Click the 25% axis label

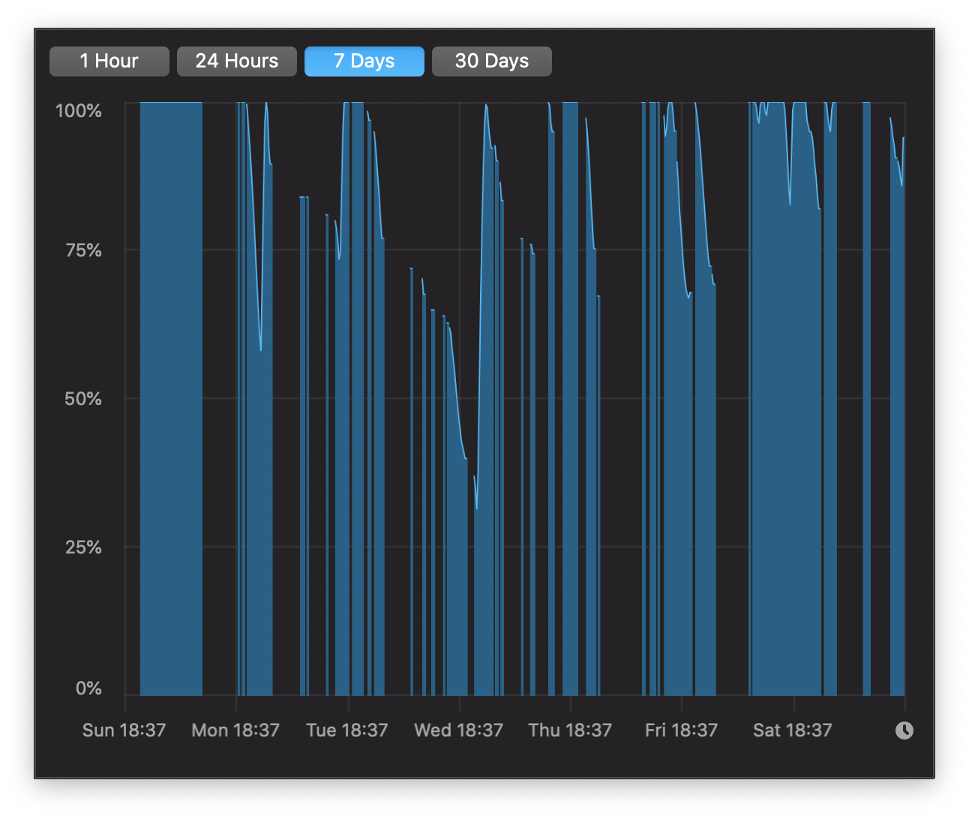click(83, 547)
